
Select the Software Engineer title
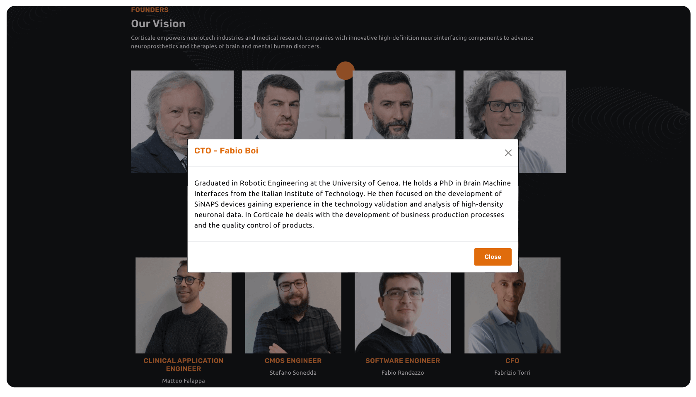coord(403,361)
